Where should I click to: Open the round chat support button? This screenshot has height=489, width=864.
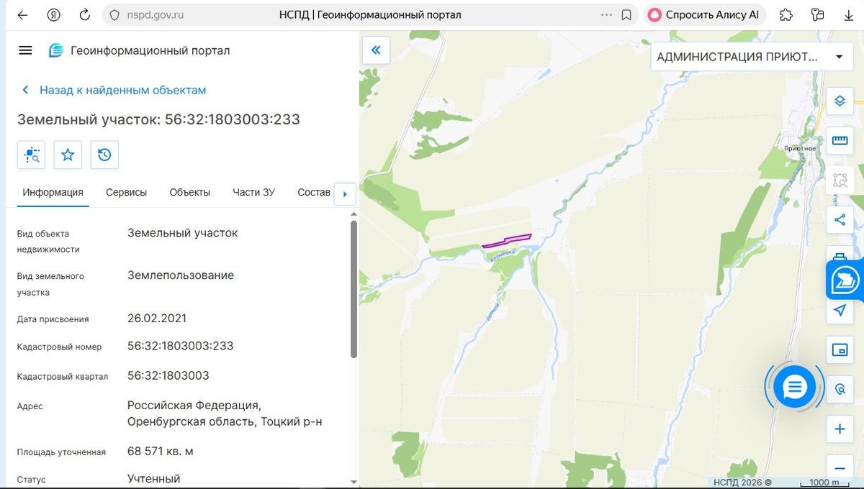point(794,388)
